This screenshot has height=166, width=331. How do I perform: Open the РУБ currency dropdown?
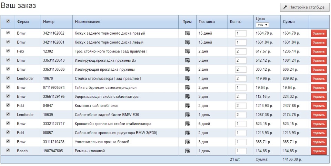(262, 25)
